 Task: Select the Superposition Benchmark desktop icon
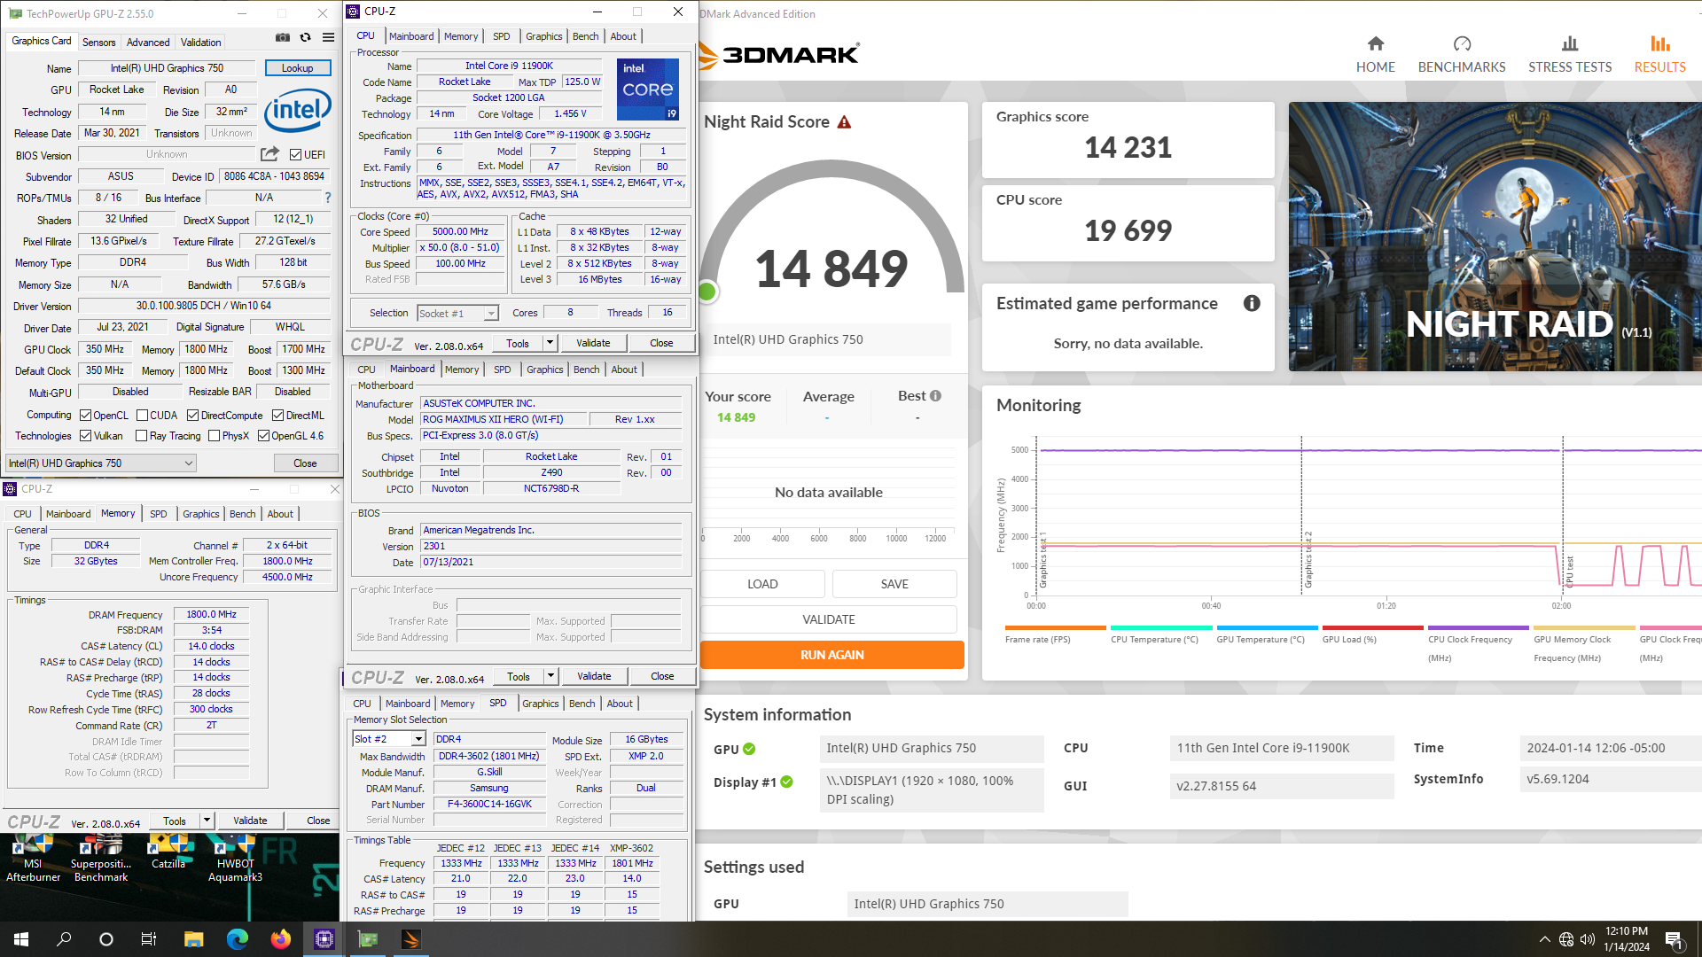(101, 858)
